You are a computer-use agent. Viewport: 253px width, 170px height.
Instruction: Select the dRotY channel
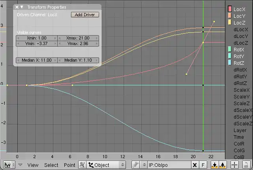[240, 77]
